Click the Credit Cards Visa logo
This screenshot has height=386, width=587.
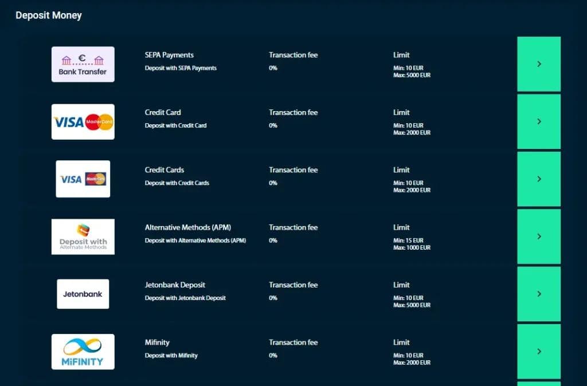click(83, 179)
